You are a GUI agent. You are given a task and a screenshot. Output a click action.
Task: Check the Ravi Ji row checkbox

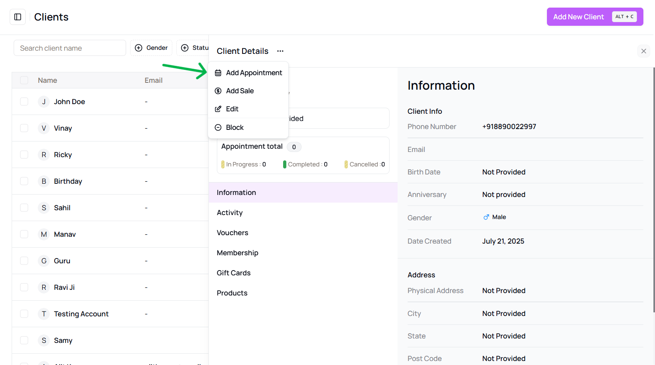pos(24,287)
